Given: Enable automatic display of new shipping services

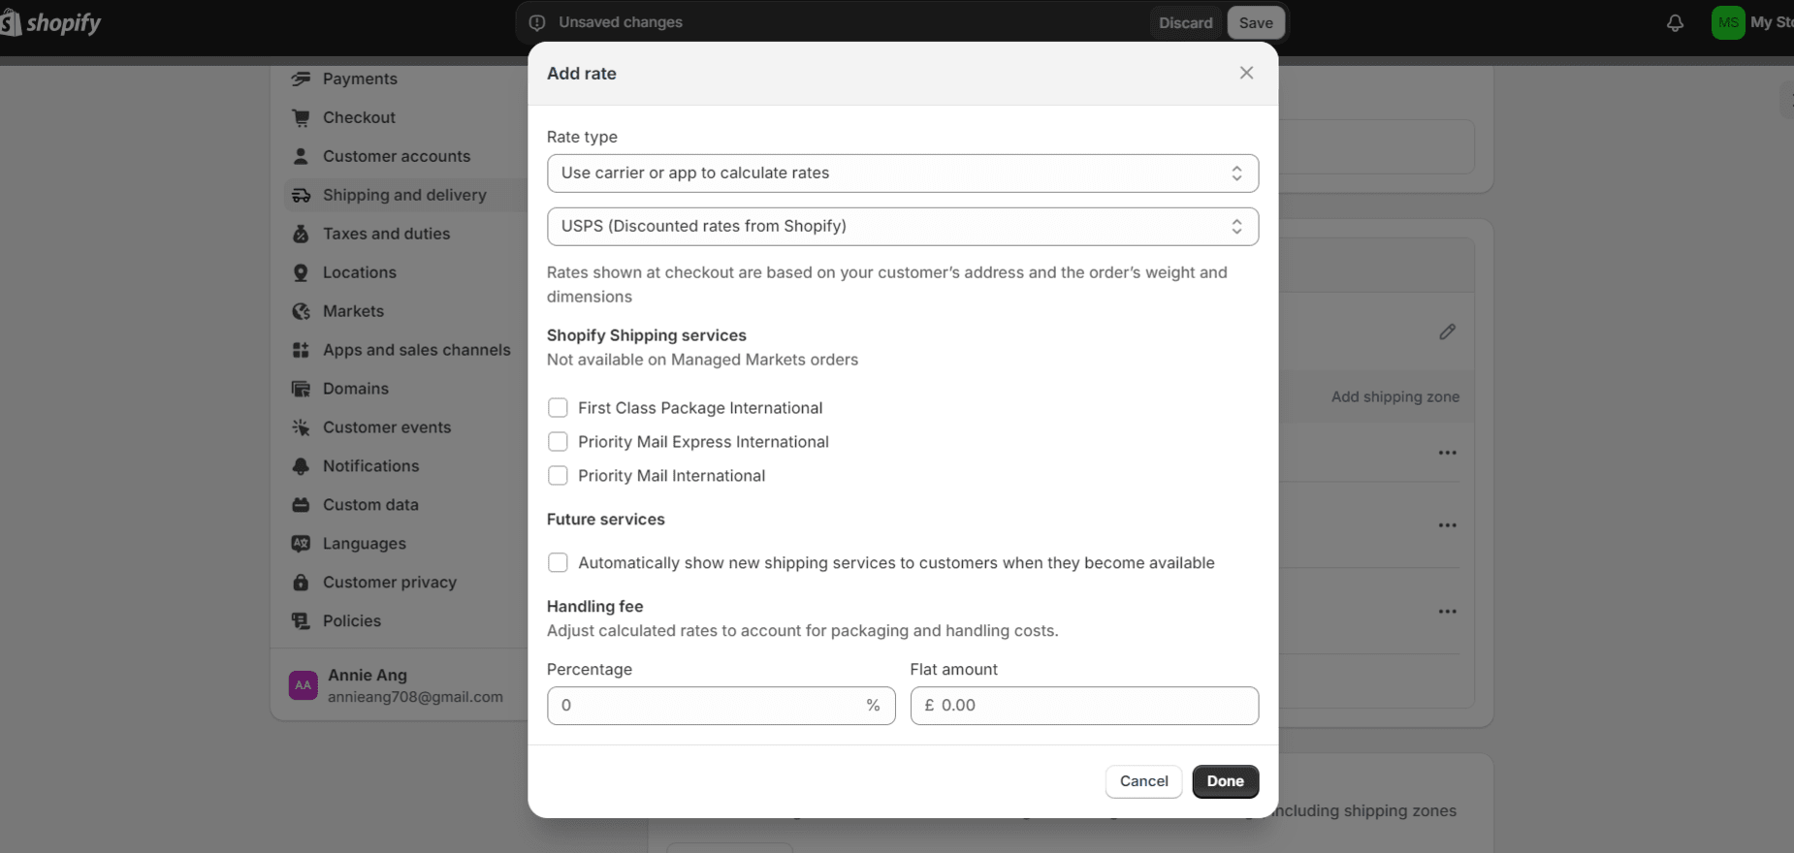Looking at the screenshot, I should tap(558, 562).
